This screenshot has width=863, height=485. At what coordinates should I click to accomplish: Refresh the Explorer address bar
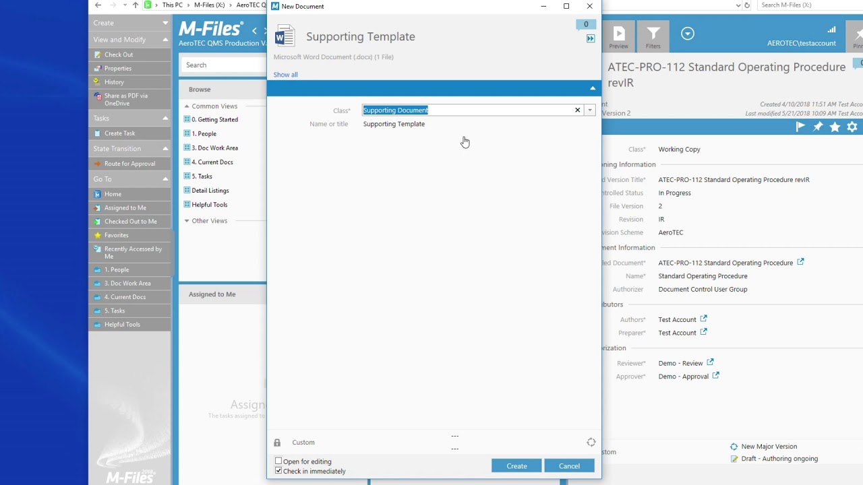pyautogui.click(x=747, y=5)
